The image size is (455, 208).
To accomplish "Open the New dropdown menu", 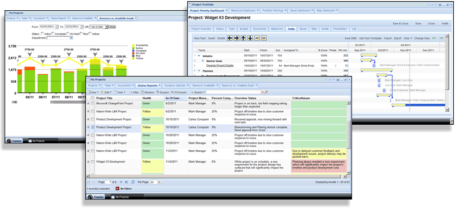I will [x=92, y=92].
